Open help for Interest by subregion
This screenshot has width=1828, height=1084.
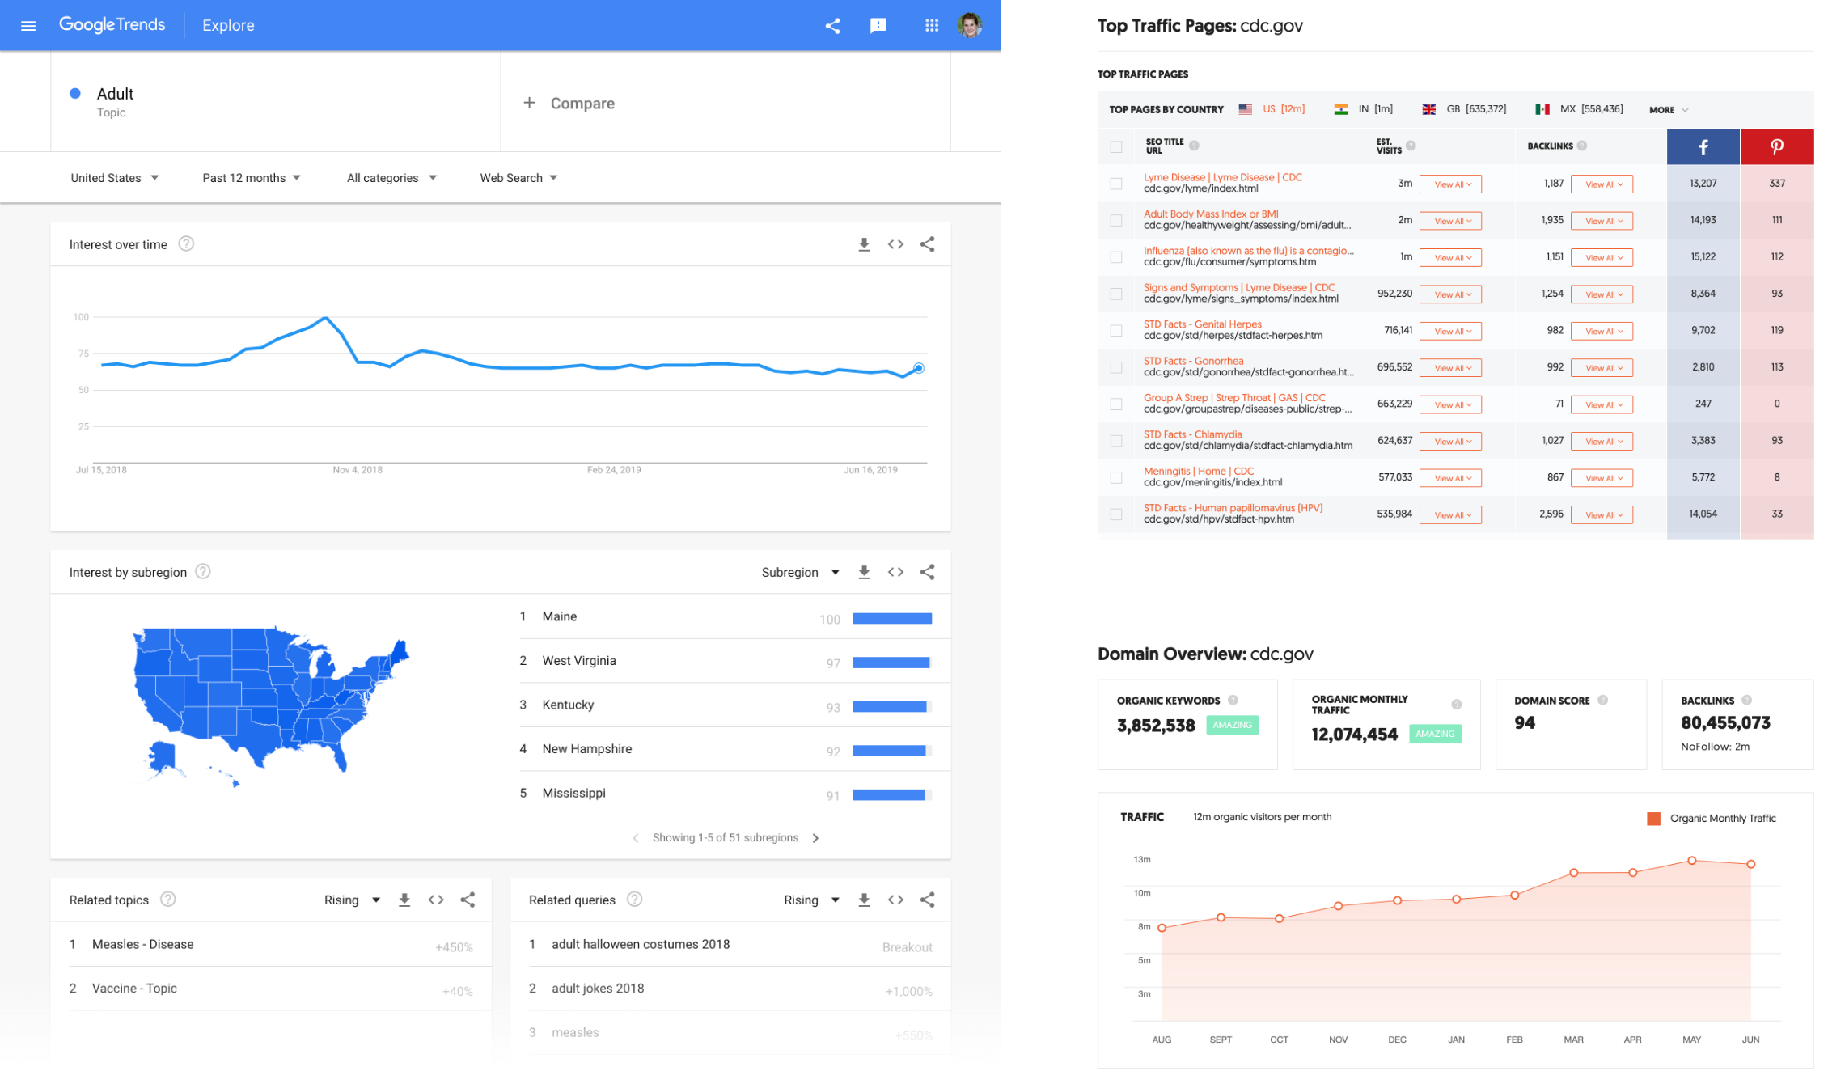click(x=203, y=572)
